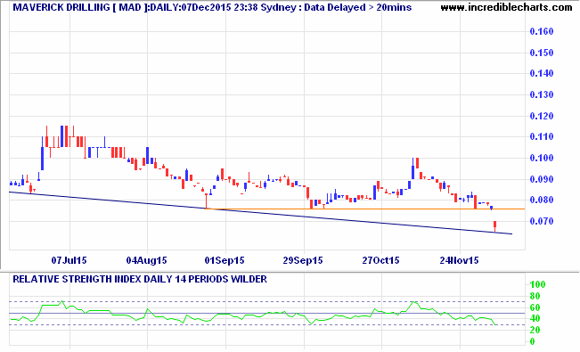The height and width of the screenshot is (352, 580).
Task: Click the 0.070 price scale label
Action: [x=542, y=221]
